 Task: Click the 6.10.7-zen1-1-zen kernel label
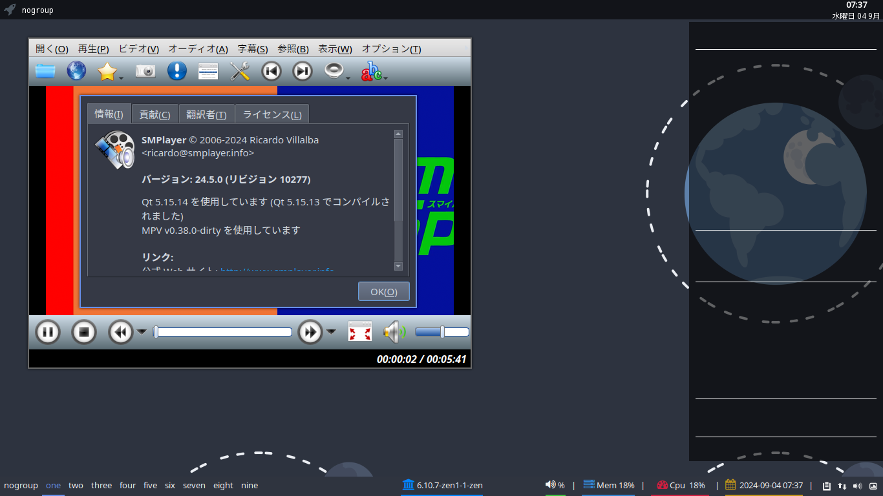[x=450, y=485]
